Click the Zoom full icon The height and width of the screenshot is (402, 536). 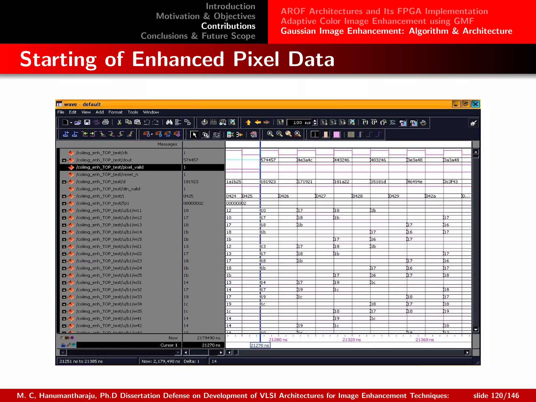point(288,134)
